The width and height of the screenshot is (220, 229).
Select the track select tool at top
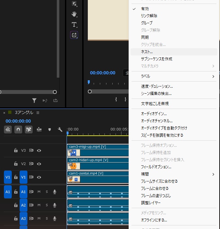click(x=74, y=4)
